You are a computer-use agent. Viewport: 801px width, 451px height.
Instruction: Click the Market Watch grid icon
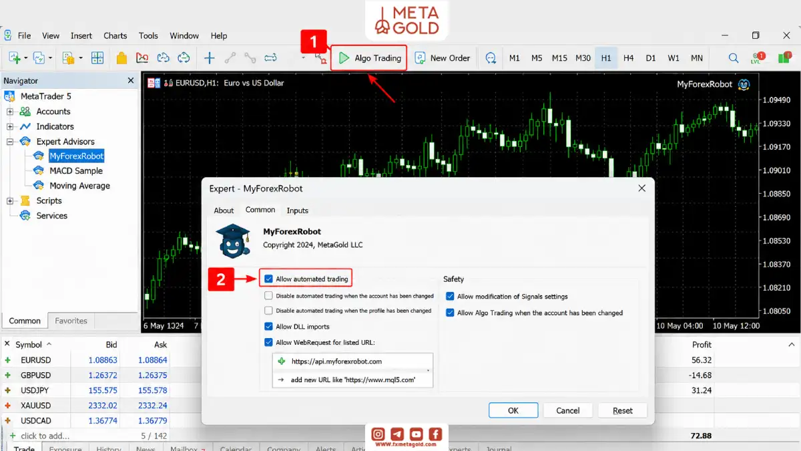click(97, 58)
